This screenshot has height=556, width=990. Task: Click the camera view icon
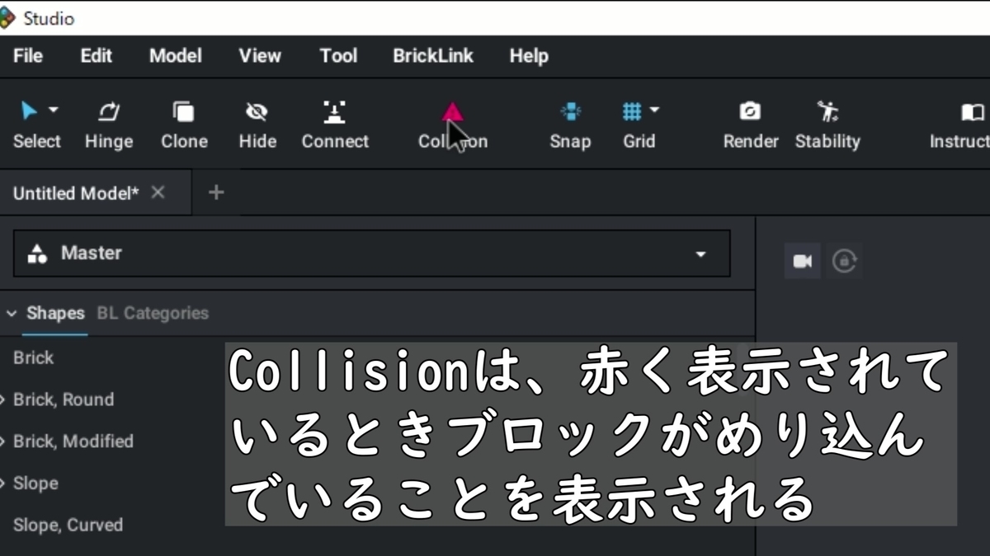[803, 261]
